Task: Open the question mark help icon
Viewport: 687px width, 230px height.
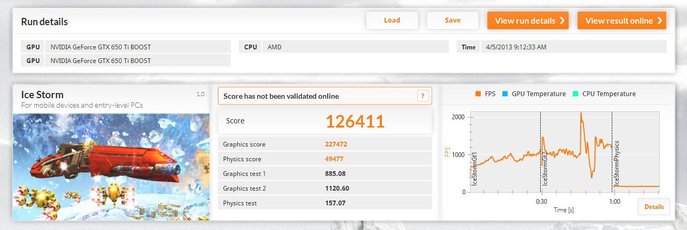Action: [422, 96]
